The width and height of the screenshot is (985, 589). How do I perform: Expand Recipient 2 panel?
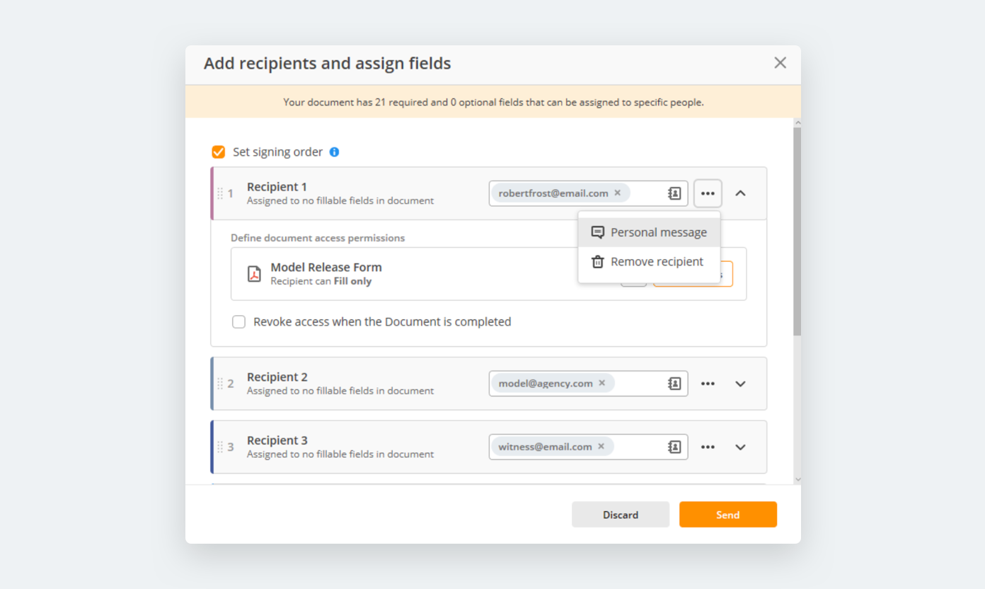tap(740, 384)
